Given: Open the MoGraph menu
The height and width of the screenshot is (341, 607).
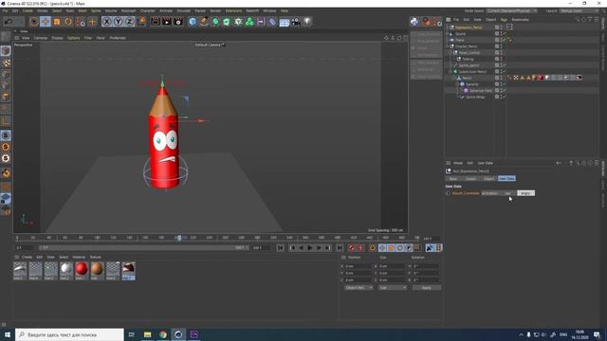Looking at the screenshot, I should click(129, 10).
